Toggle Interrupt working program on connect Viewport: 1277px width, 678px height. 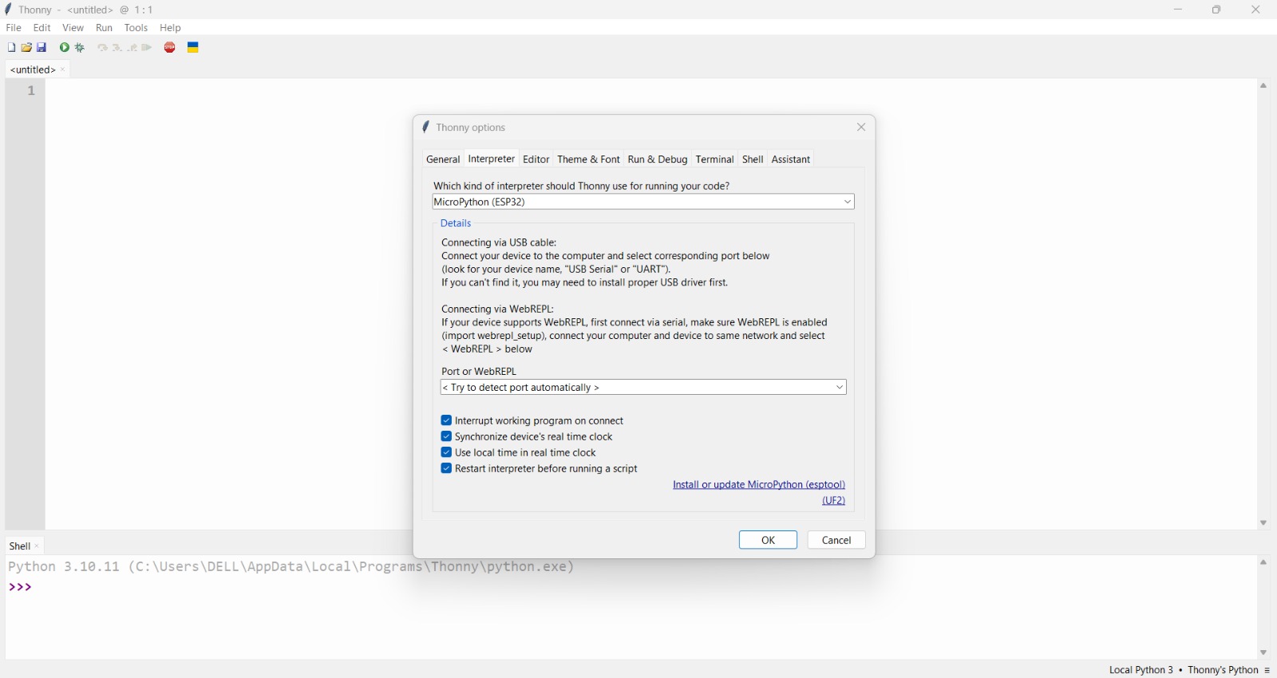pyautogui.click(x=446, y=421)
